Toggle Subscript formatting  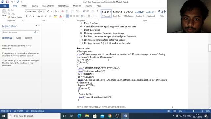[x=42, y=16]
